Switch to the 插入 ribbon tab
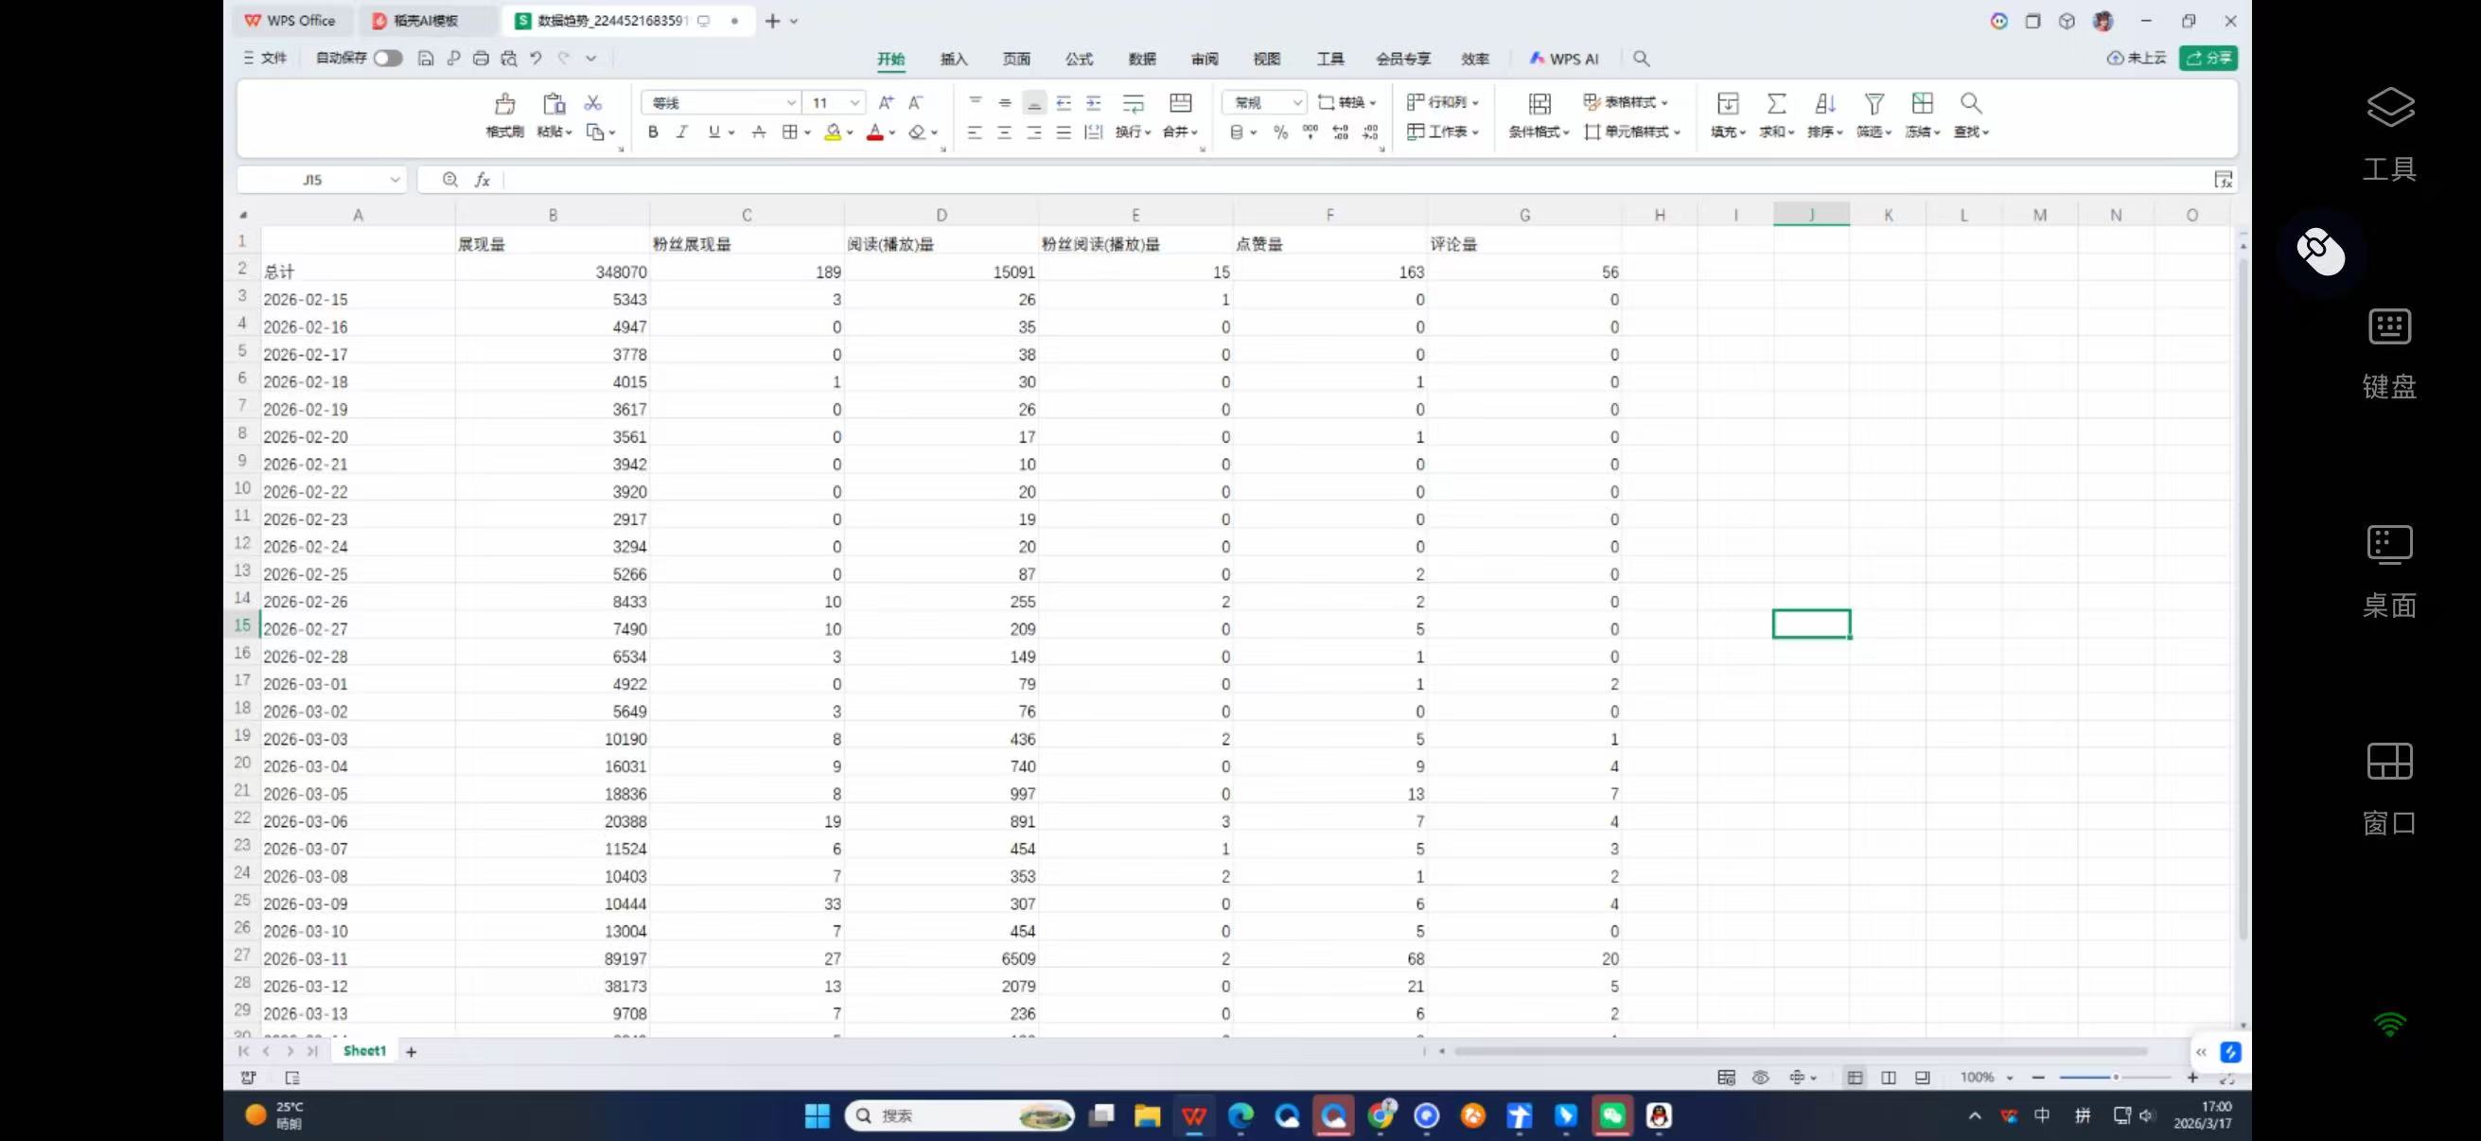The image size is (2481, 1141). 953,59
